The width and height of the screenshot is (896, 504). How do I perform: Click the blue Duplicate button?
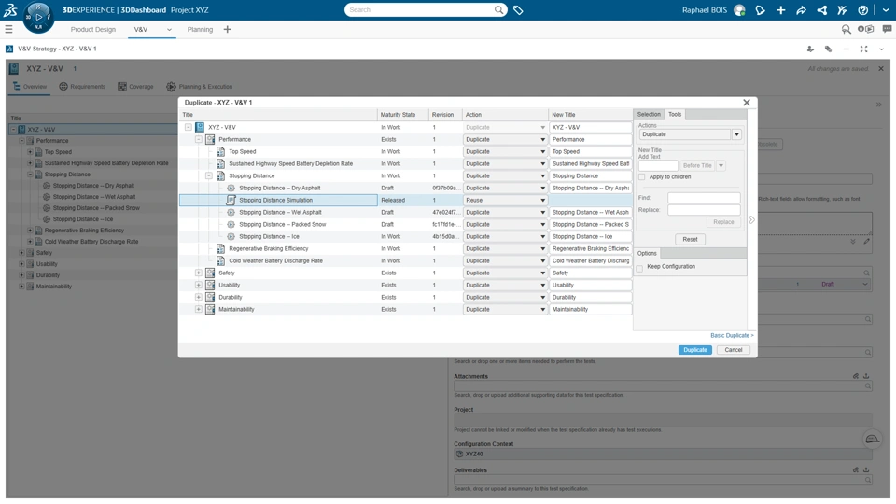click(x=694, y=350)
